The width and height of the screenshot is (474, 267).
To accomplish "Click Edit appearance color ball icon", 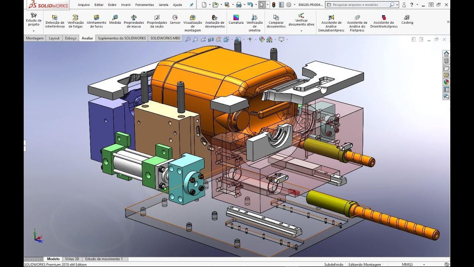I will tap(262, 39).
